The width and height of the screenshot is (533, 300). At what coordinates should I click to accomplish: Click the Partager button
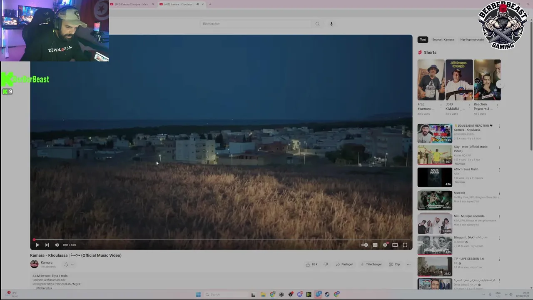pyautogui.click(x=344, y=264)
